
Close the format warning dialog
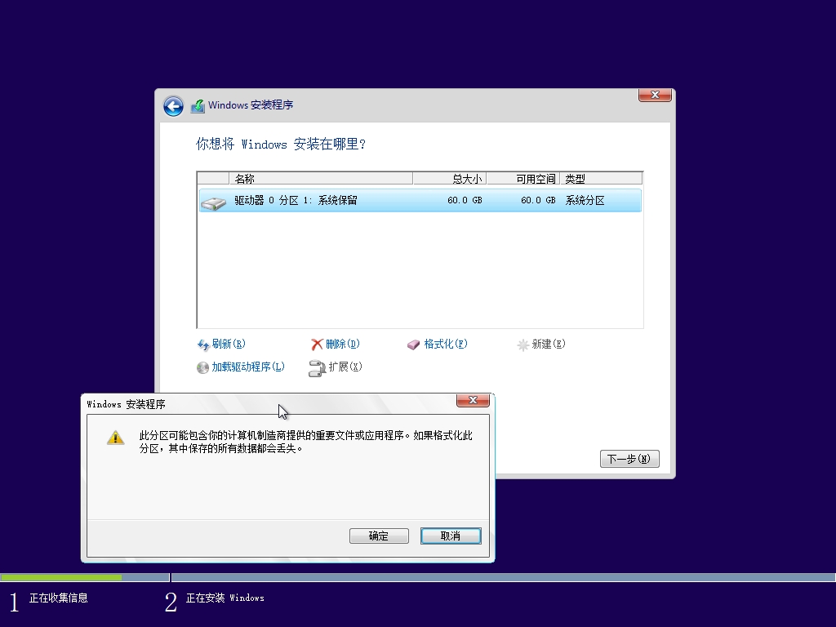pos(473,400)
